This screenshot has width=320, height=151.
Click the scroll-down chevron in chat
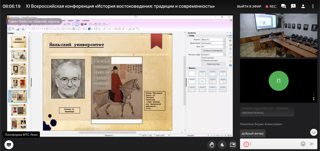pyautogui.click(x=314, y=132)
